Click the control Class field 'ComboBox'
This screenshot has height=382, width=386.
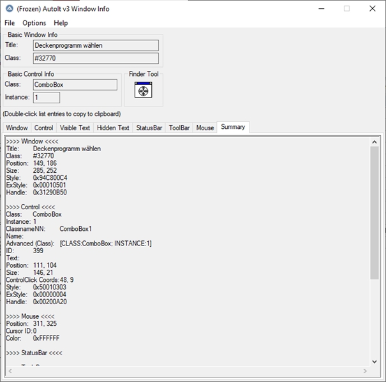click(75, 85)
